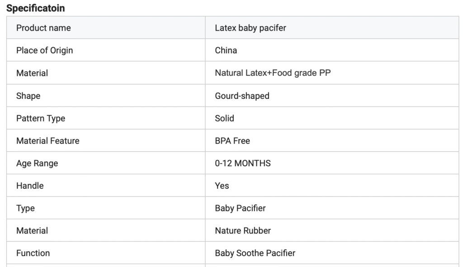Select Natural Latex+Food grade PP text
This screenshot has height=267, width=463.
[273, 73]
